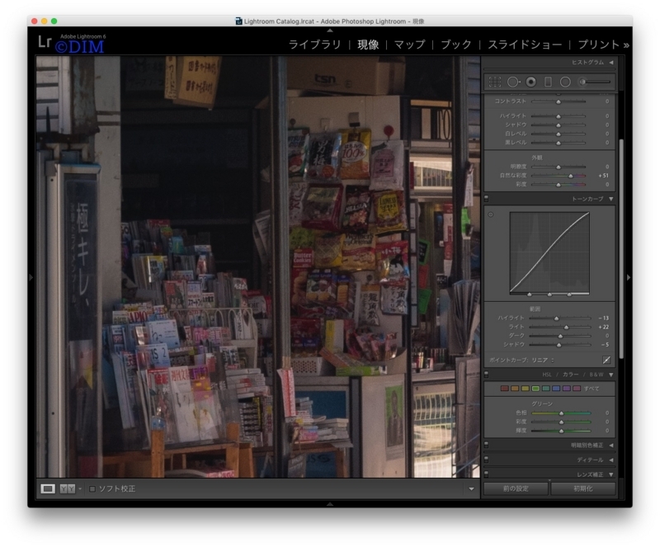Switch to the ブック module

[x=456, y=45]
